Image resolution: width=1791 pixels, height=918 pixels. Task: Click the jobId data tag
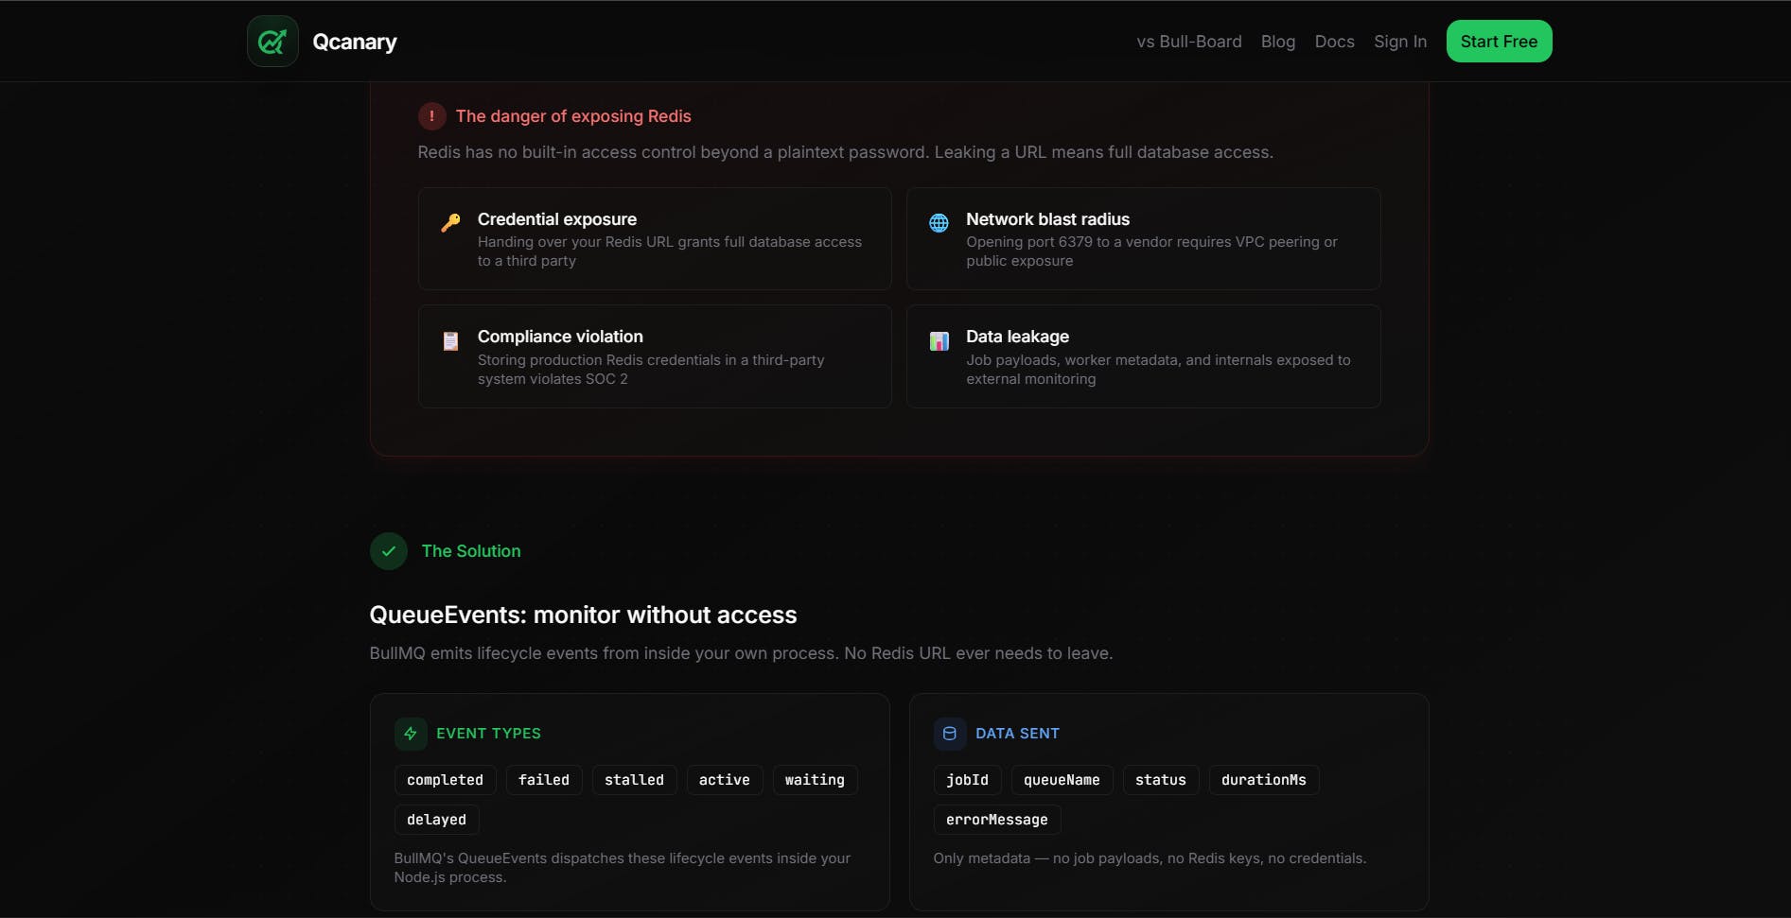(967, 780)
